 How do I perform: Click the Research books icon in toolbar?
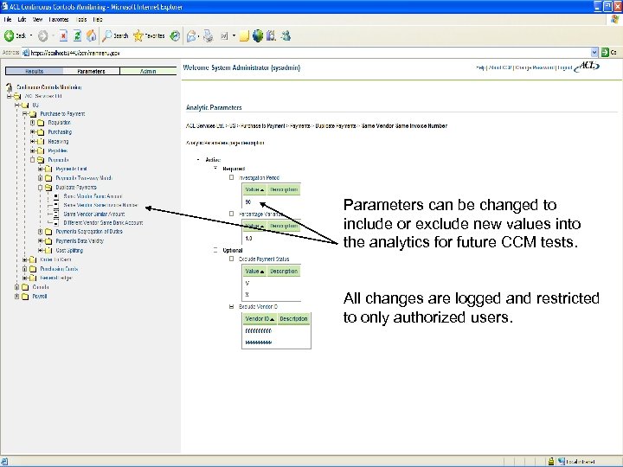(271, 36)
